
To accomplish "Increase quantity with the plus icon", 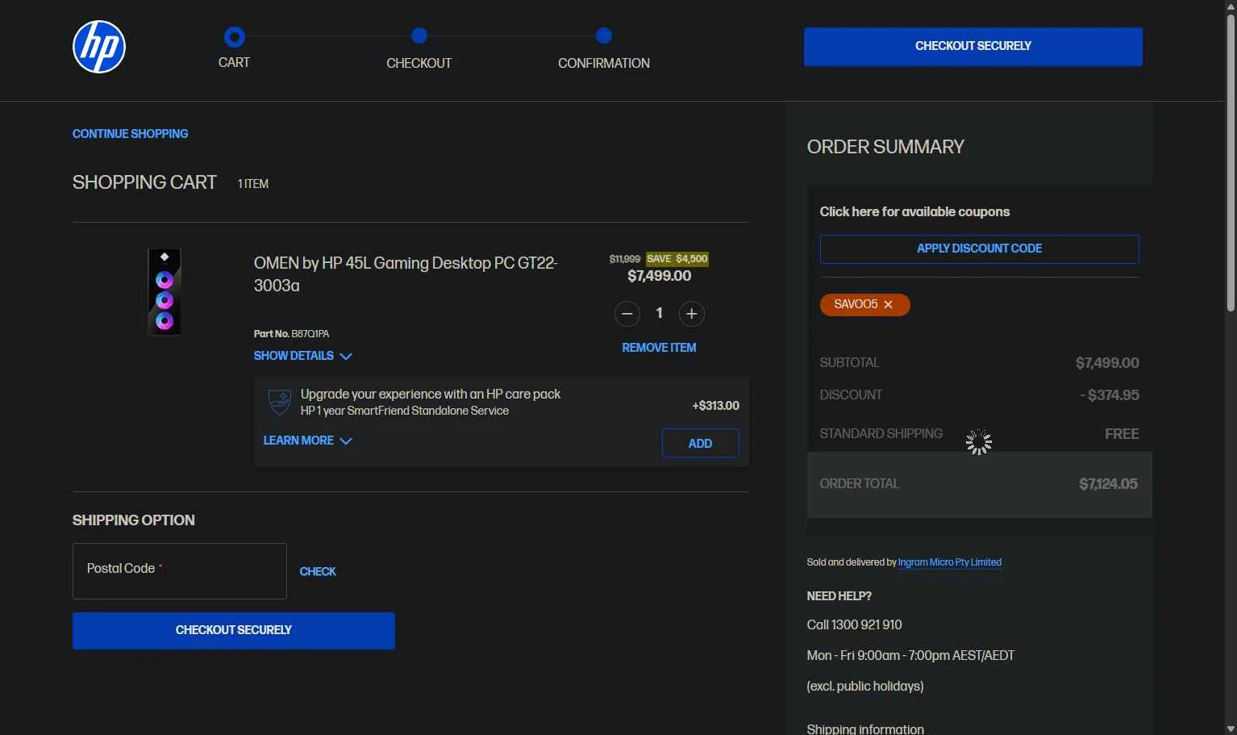I will pyautogui.click(x=691, y=314).
